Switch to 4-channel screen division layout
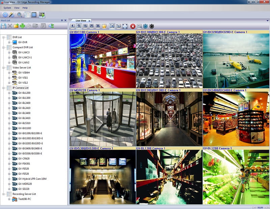270x209 pixels. pyautogui.click(x=73, y=26)
